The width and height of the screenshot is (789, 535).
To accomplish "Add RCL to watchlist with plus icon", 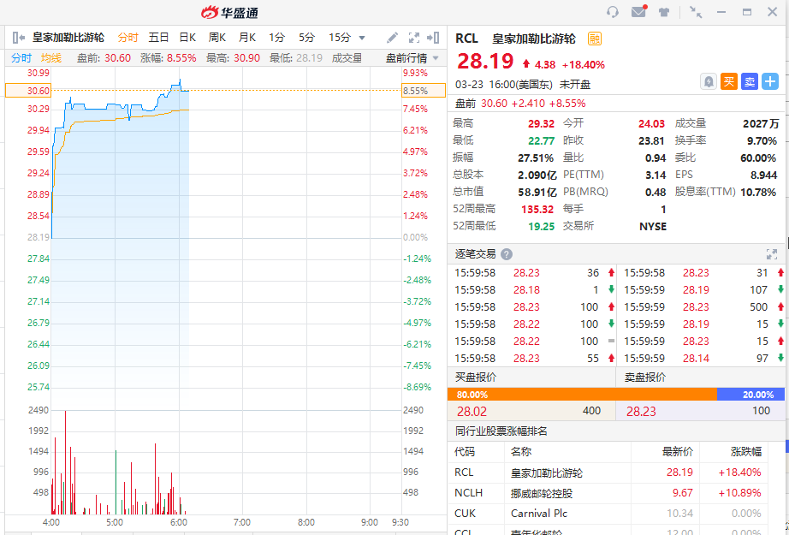I will (770, 81).
